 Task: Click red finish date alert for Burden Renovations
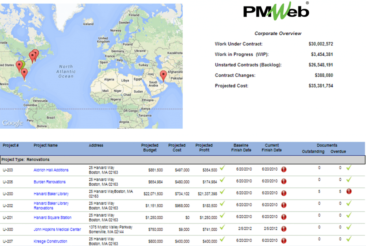point(283,181)
